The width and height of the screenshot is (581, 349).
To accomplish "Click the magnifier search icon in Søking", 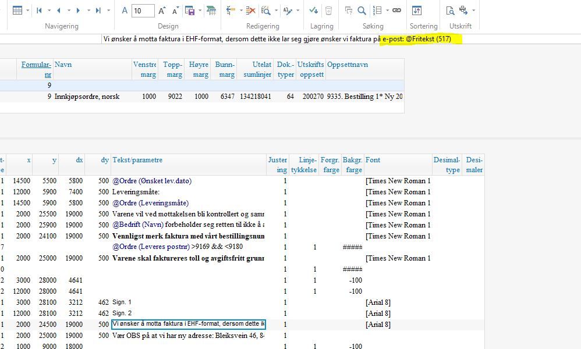I will 362,10.
